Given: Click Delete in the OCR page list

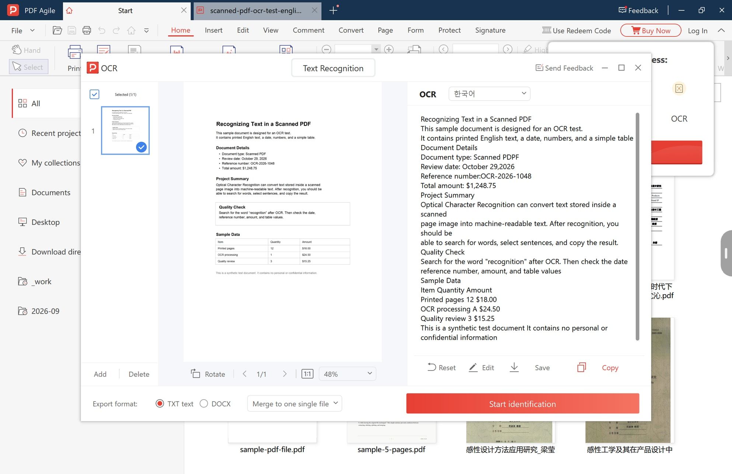Looking at the screenshot, I should pos(139,374).
